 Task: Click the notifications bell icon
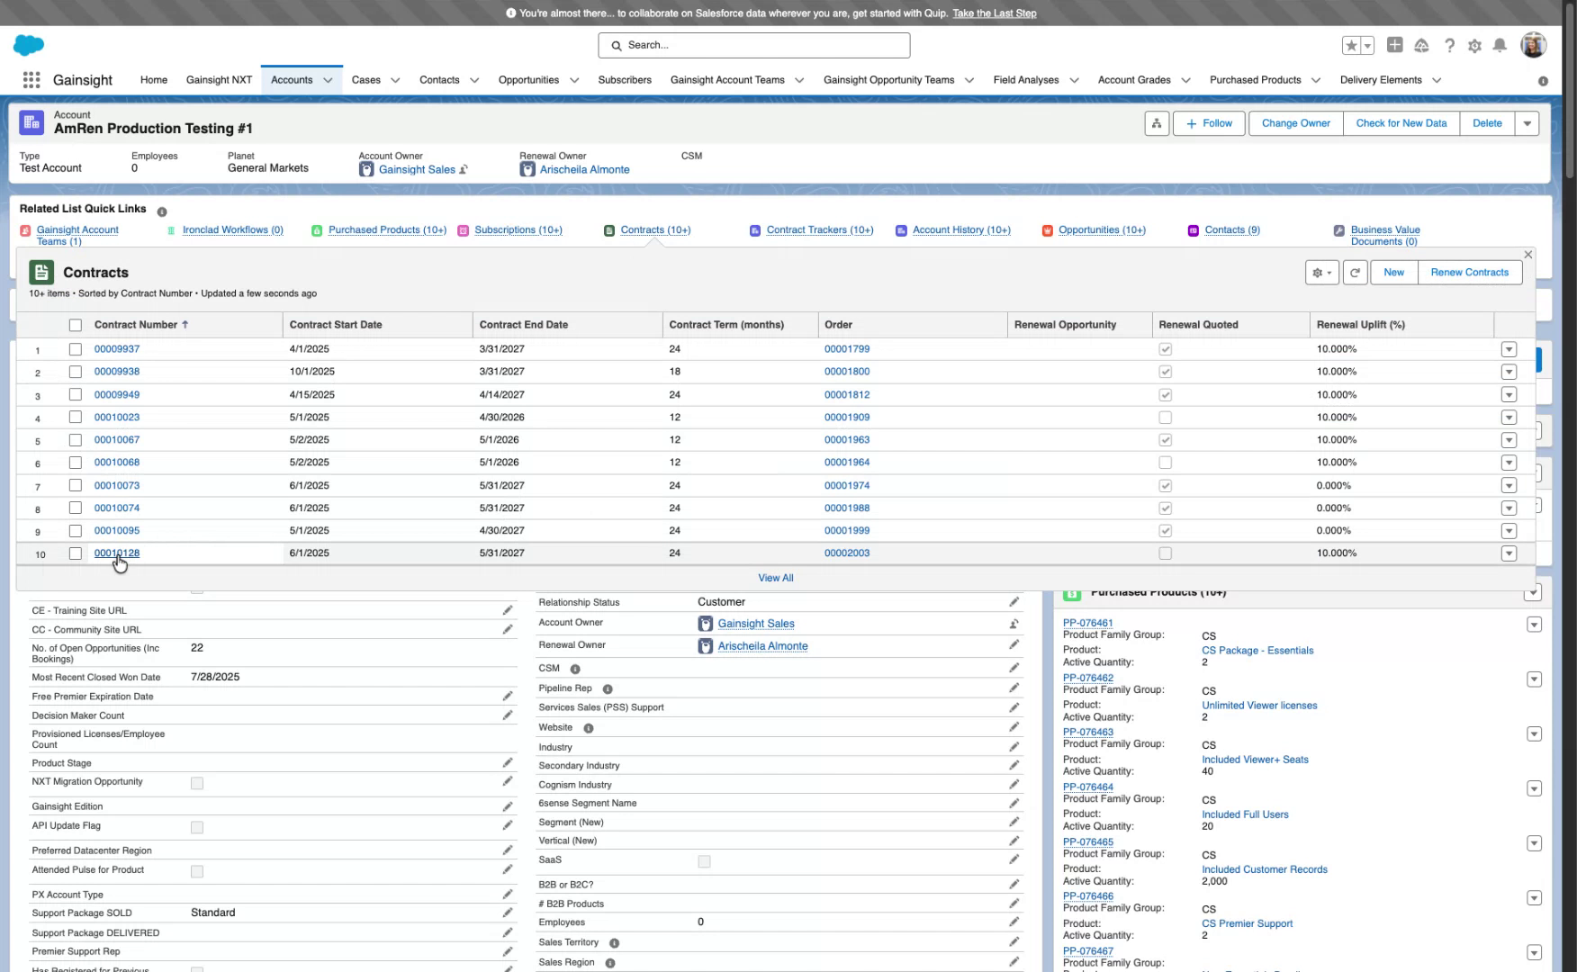click(x=1499, y=45)
